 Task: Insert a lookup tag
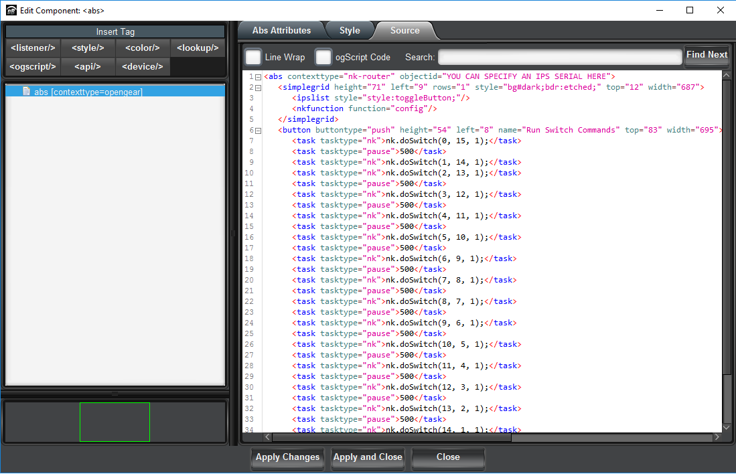click(198, 48)
